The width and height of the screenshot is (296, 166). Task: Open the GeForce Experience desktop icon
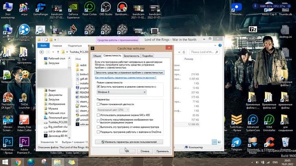pos(73,10)
